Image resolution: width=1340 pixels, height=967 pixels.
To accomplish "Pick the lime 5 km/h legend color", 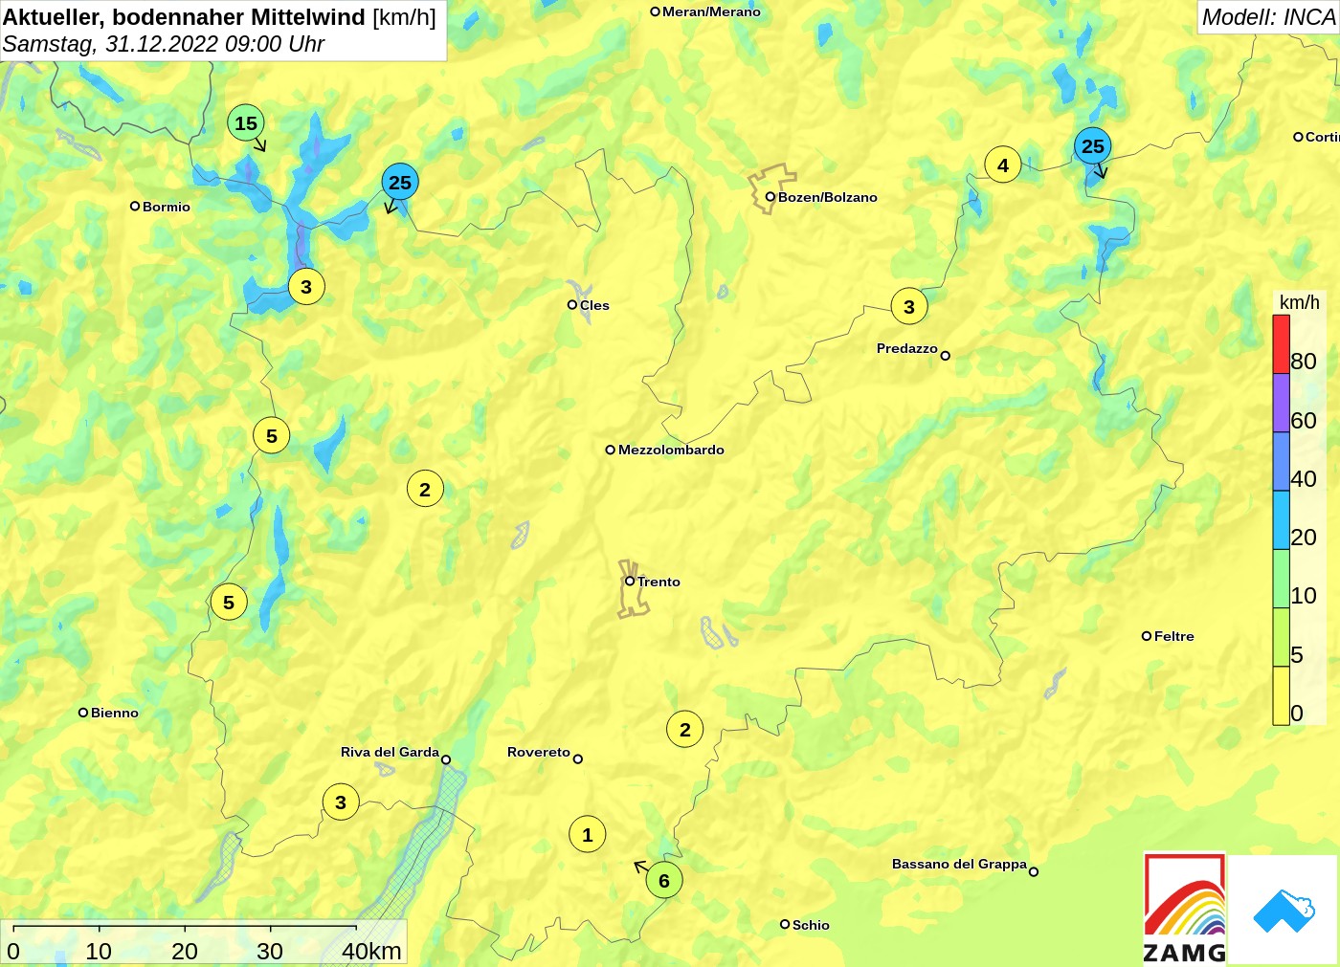I will [1281, 637].
